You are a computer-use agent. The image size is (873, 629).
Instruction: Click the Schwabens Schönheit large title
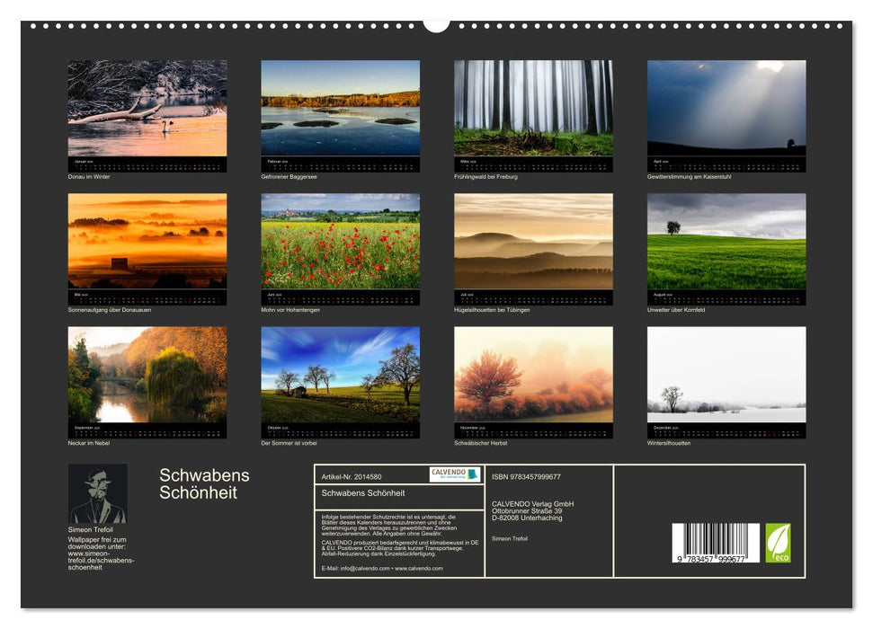(204, 483)
